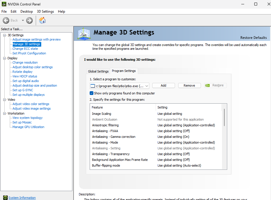Open Change resolution
The image size is (271, 200).
25,62
